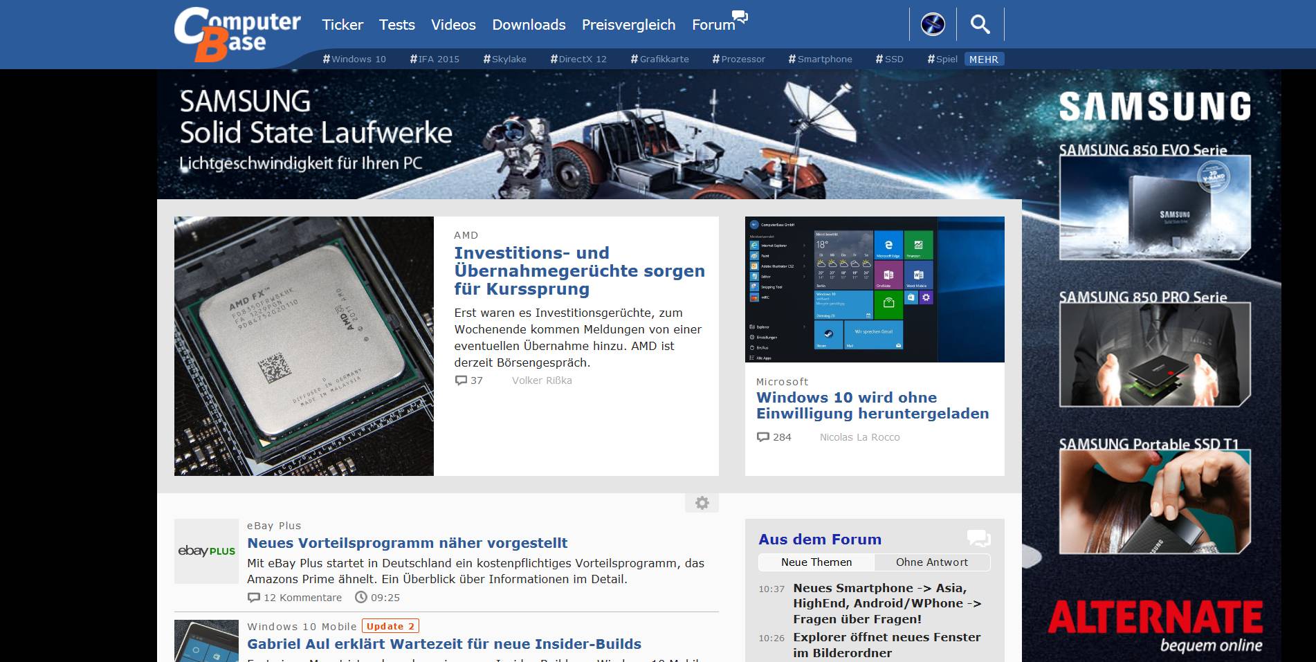Click the clock icon beside 09:25
Viewport: 1316px width, 662px height.
click(x=361, y=597)
